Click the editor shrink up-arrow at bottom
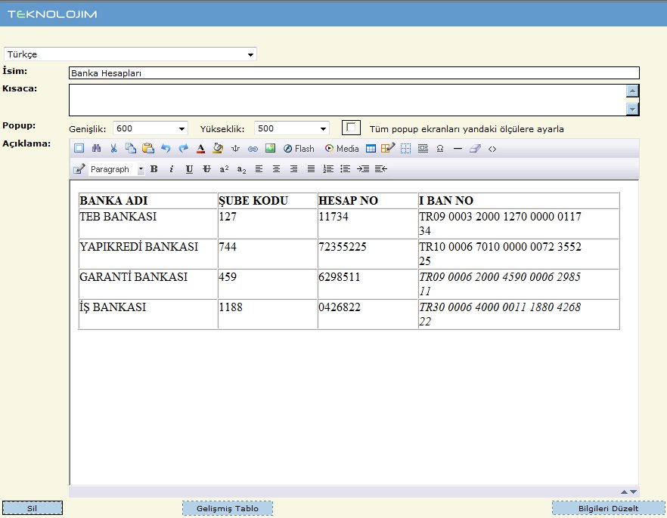Viewport: 667px width, 518px height. click(x=624, y=492)
